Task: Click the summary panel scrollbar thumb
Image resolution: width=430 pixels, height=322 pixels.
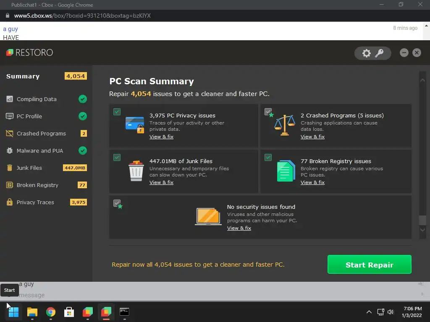Action: [422, 220]
